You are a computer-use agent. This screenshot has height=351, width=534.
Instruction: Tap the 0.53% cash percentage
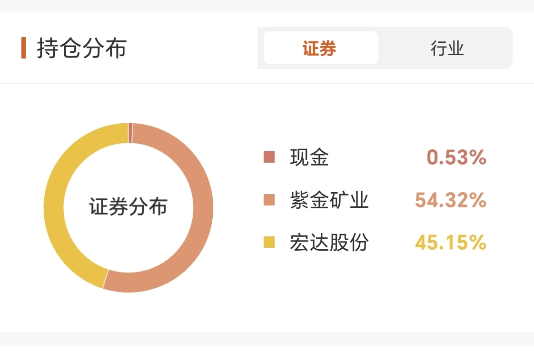click(x=456, y=157)
